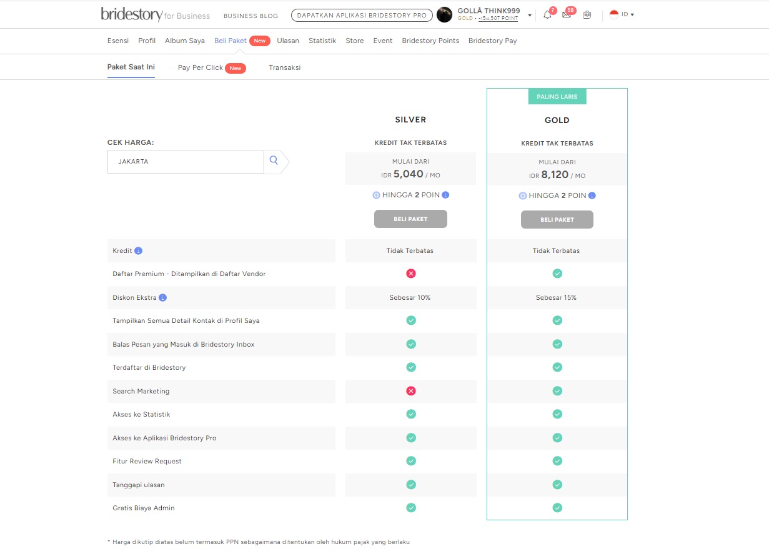Image resolution: width=769 pixels, height=559 pixels.
Task: Open the Ulasan tab
Action: pyautogui.click(x=288, y=41)
